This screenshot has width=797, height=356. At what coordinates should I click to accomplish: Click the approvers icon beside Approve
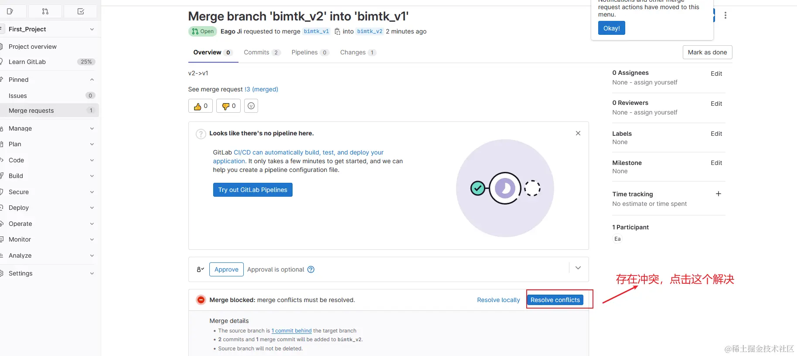coord(200,269)
